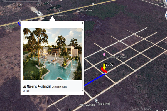
Task: Click the small pin left of the info balloon
Action: (x=31, y=20)
